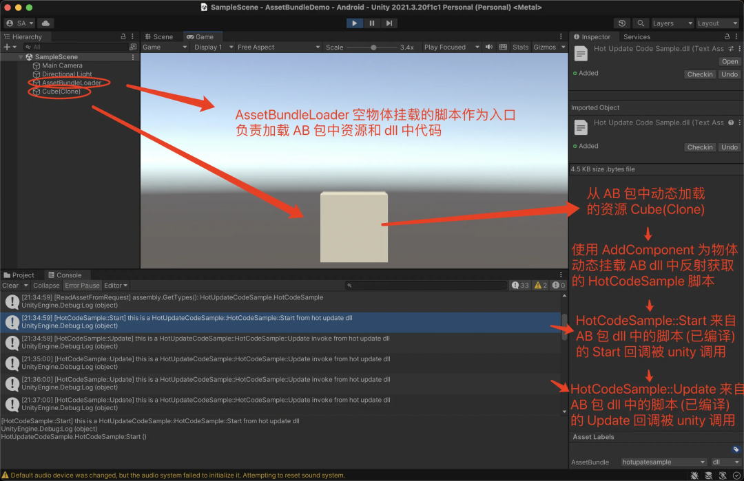Toggle the shortcuts keyboard icon
This screenshot has width=744, height=481.
tap(503, 47)
